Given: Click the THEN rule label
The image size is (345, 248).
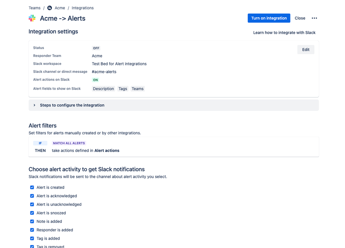Looking at the screenshot, I should click(40, 151).
